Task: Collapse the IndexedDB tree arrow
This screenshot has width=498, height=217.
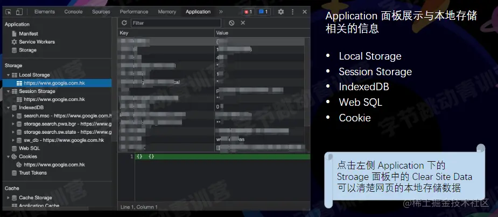Action: [8, 108]
